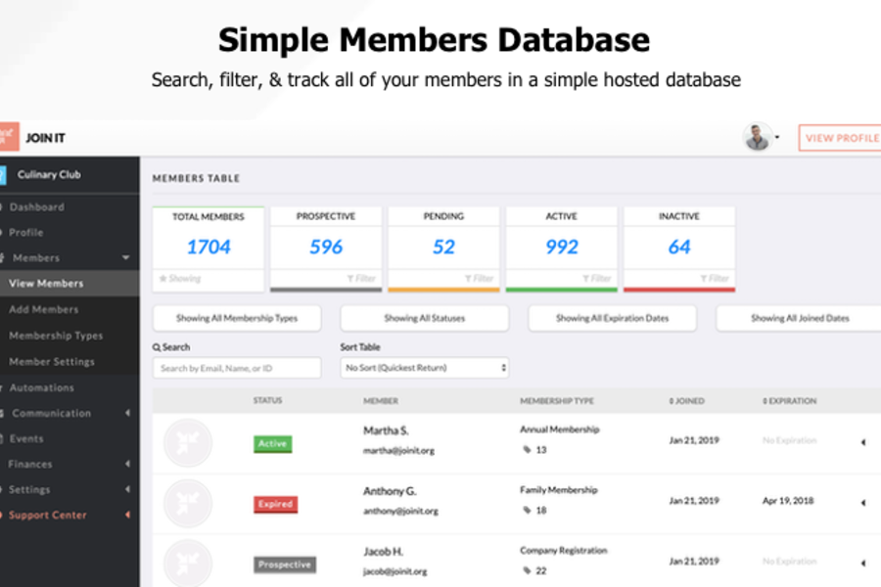Open Automations in the sidebar
This screenshot has width=881, height=587.
[x=41, y=387]
